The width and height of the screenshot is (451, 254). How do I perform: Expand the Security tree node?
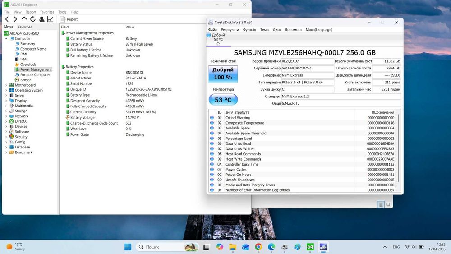coord(6,137)
